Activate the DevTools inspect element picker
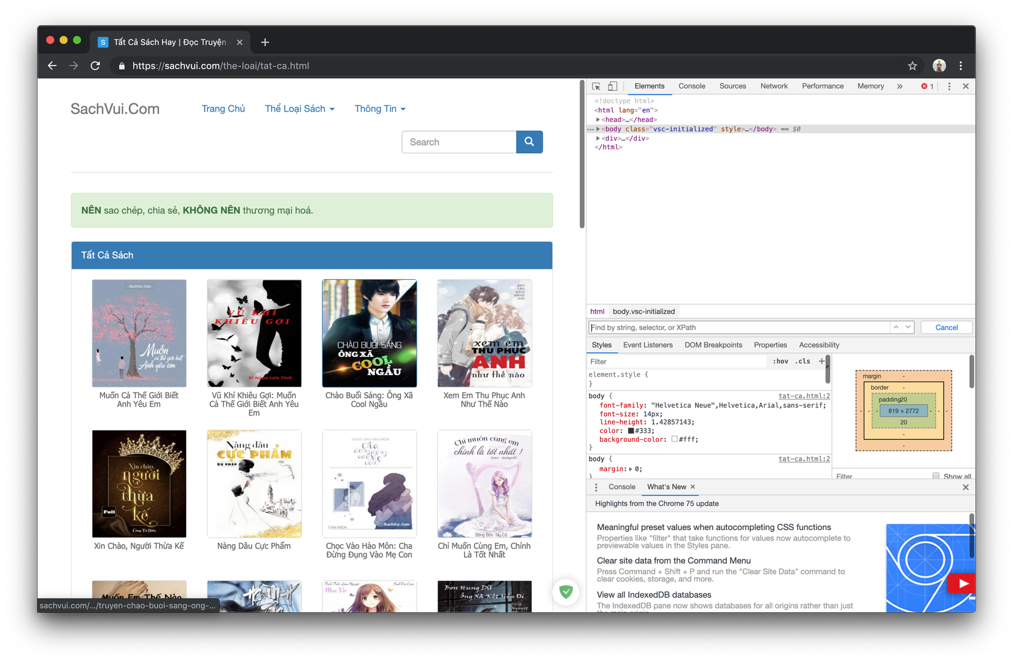This screenshot has height=662, width=1013. 596,87
